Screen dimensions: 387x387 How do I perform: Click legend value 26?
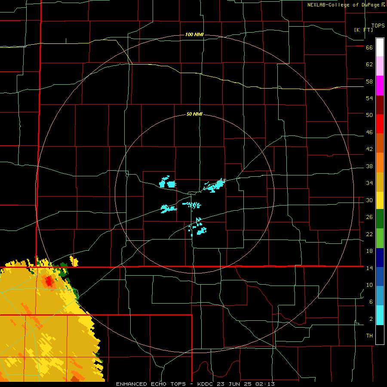[369, 217]
